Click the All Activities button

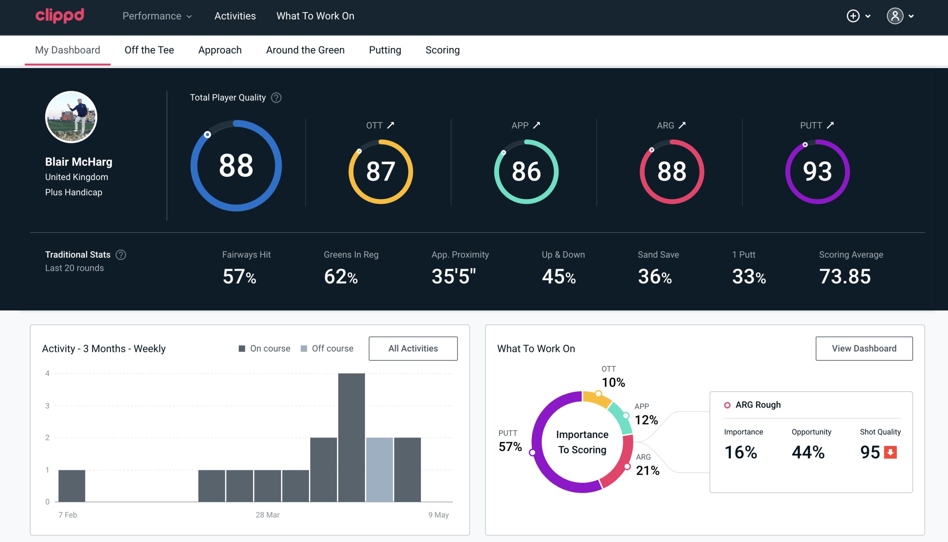(414, 348)
